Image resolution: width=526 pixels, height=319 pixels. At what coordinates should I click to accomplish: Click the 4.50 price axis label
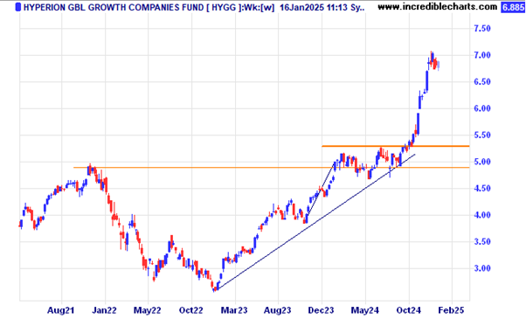click(x=482, y=189)
